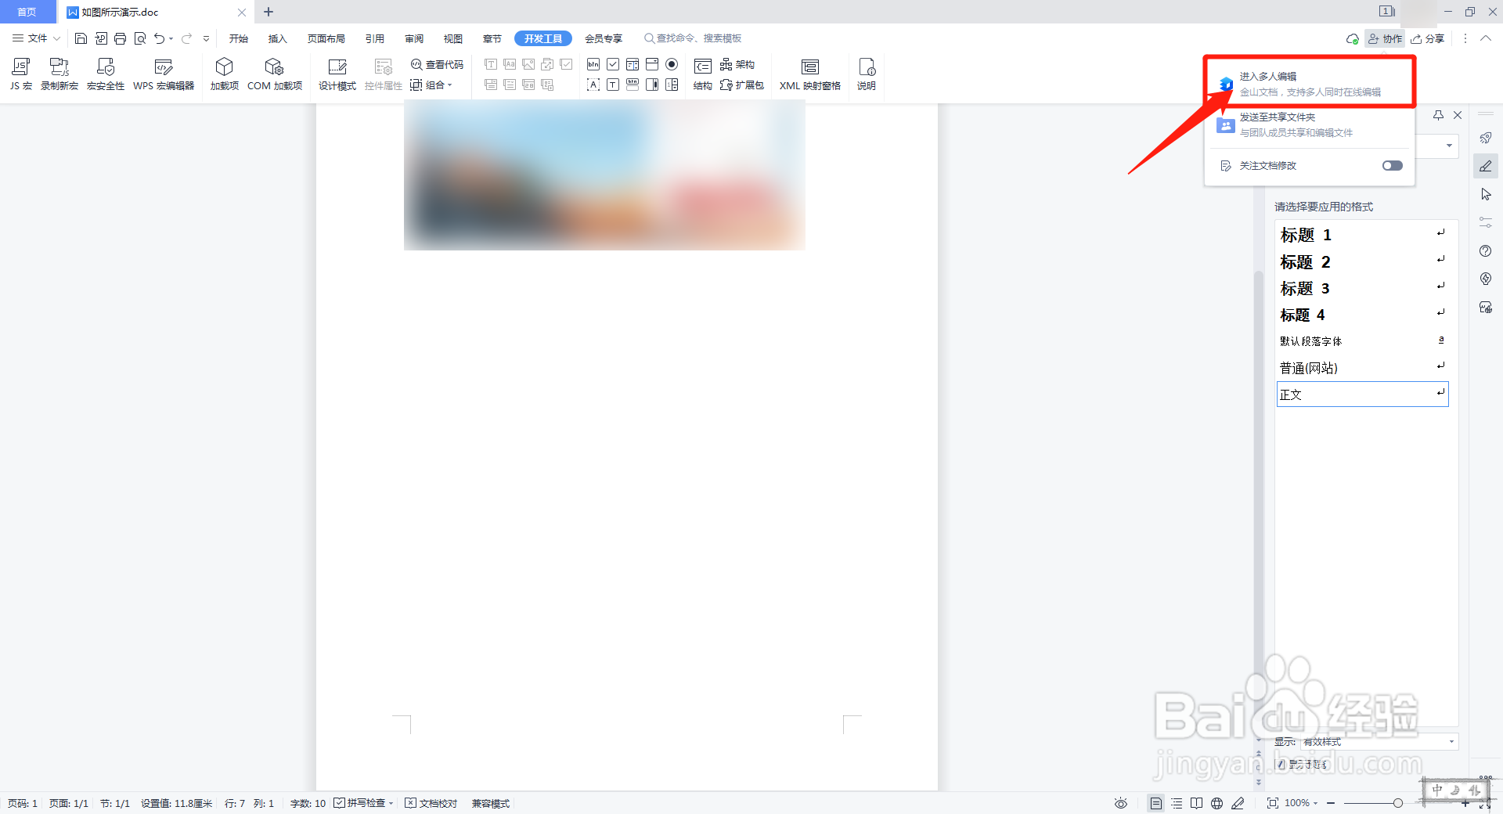
Task: Click the 查找命令 search box
Action: 693,38
